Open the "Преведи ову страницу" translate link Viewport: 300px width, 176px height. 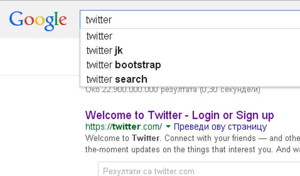pyautogui.click(x=220, y=127)
